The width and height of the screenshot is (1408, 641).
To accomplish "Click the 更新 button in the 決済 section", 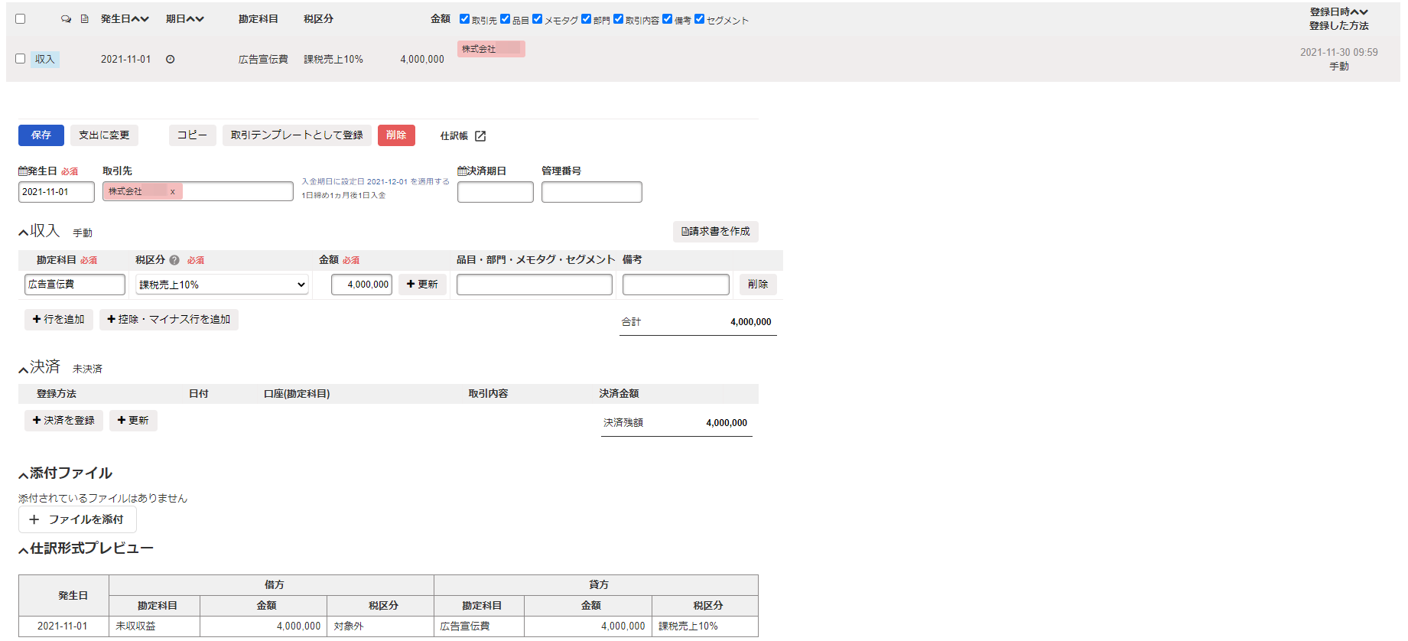I will coord(133,421).
